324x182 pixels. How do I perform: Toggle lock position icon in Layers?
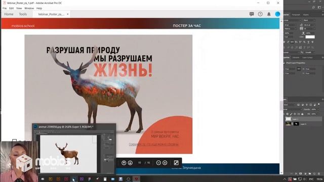point(295,114)
